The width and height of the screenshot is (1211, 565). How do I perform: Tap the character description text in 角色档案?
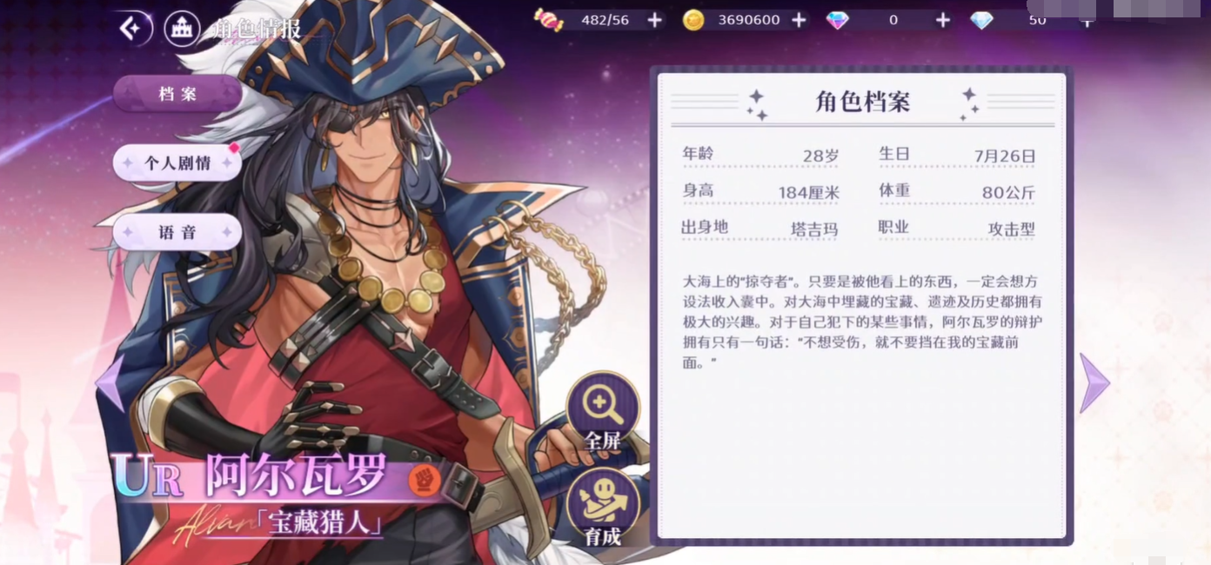pyautogui.click(x=861, y=322)
